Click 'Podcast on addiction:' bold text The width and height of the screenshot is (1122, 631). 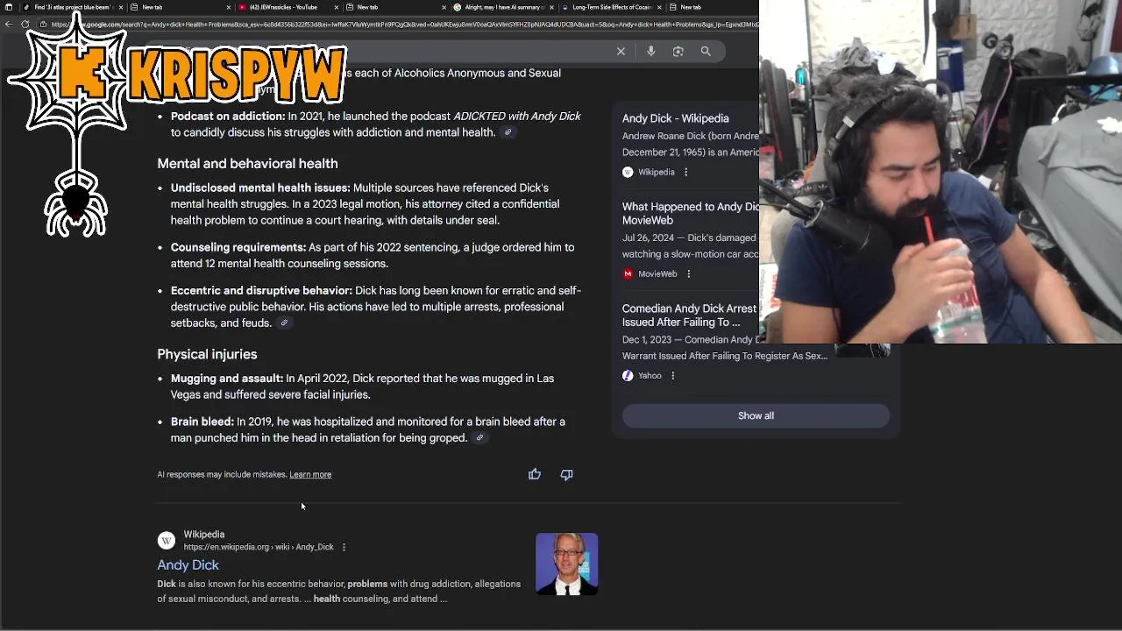[x=228, y=117]
